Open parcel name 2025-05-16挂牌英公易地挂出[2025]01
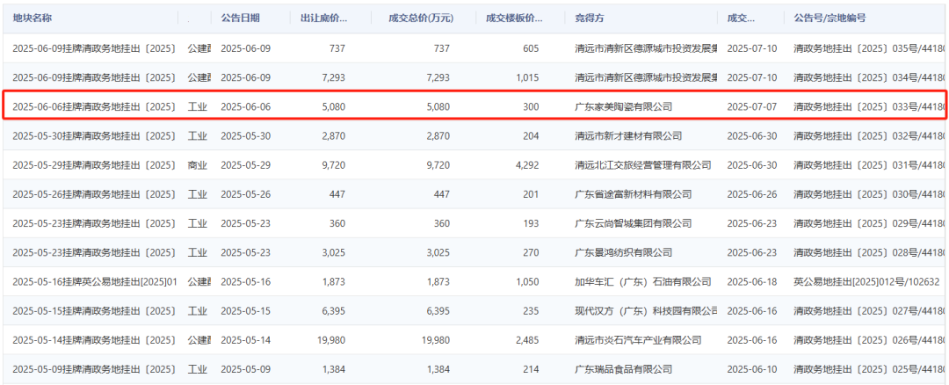The width and height of the screenshot is (949, 385). 94,281
